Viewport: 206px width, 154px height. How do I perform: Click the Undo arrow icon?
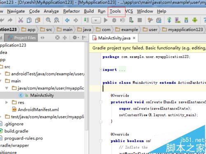click(2, 20)
